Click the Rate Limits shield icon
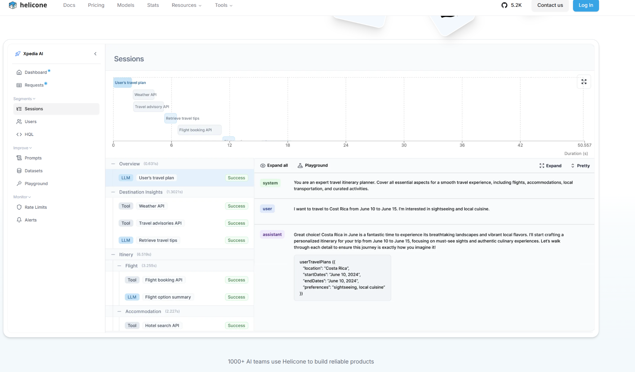This screenshot has width=635, height=372. [x=19, y=207]
